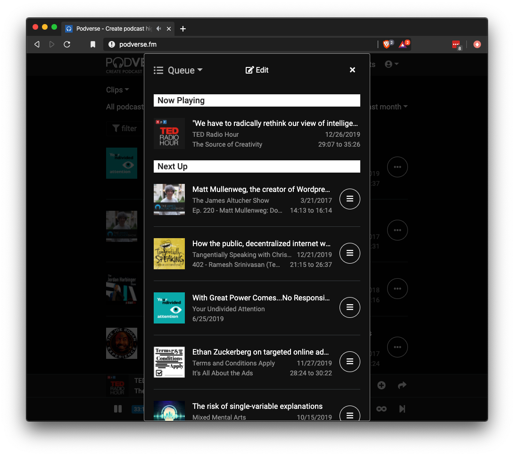Share the playing episode via the arrow icon
The image size is (514, 456).
402,385
